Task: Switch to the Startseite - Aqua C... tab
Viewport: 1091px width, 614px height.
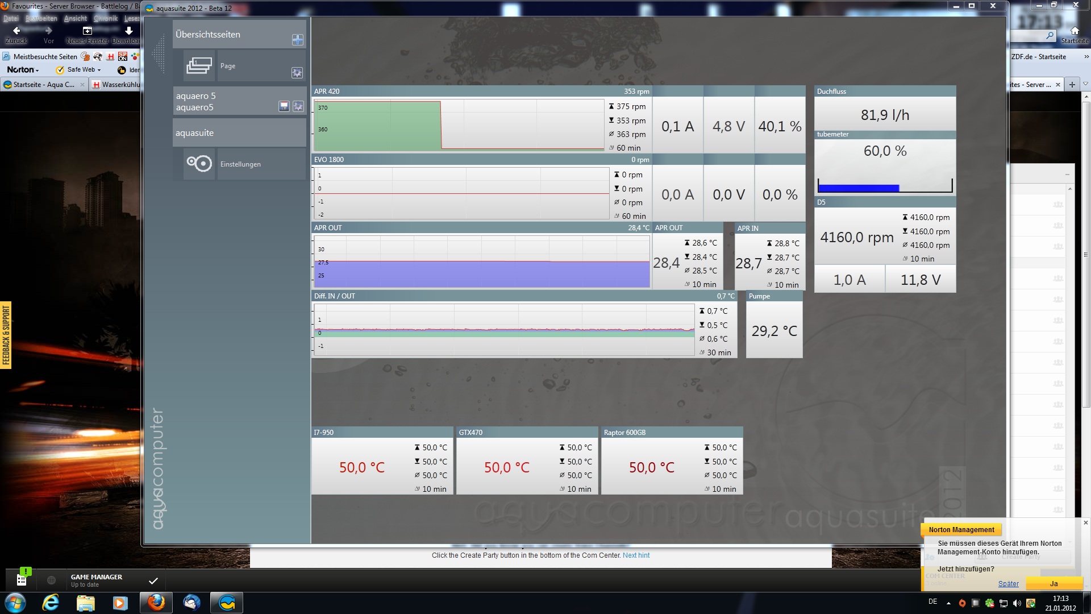Action: pos(43,85)
